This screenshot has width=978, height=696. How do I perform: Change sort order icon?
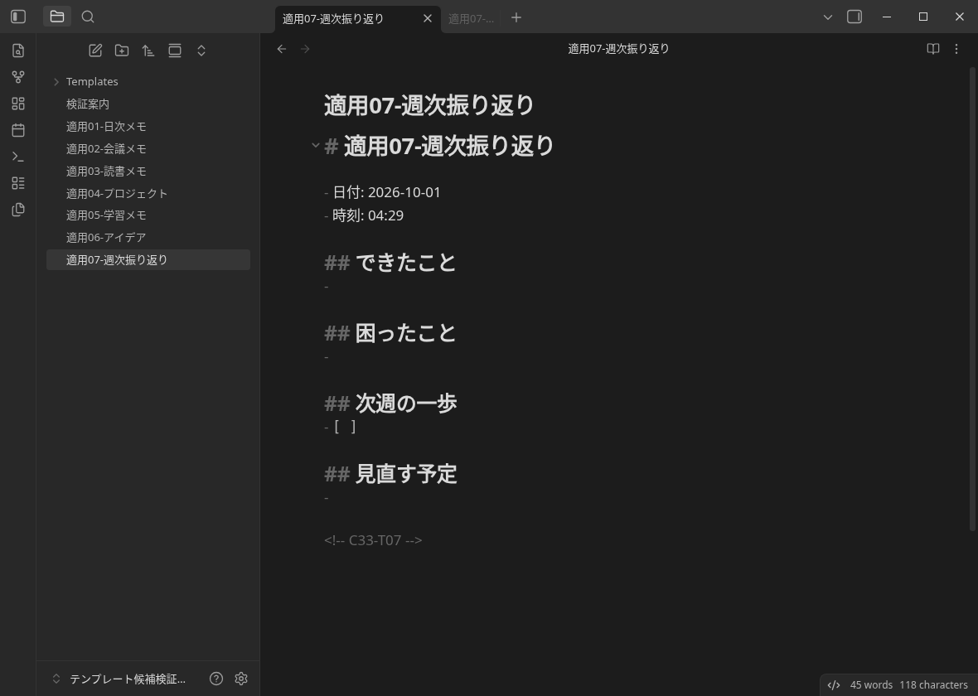148,51
